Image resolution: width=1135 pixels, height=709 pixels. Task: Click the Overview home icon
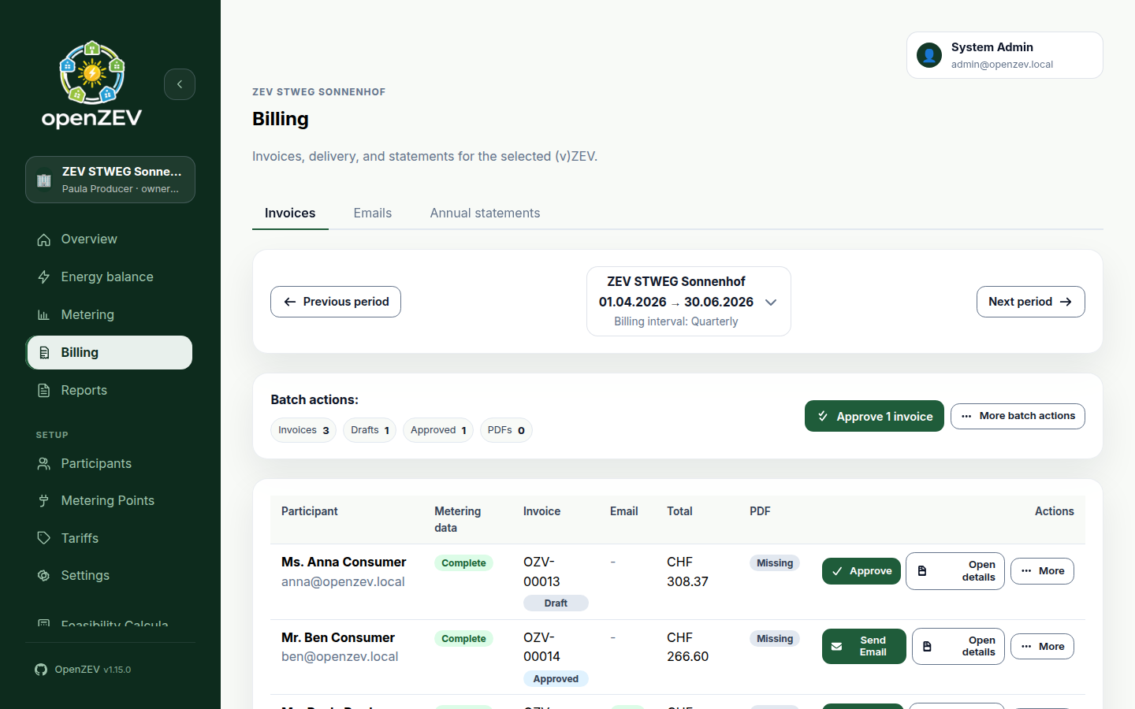click(44, 239)
